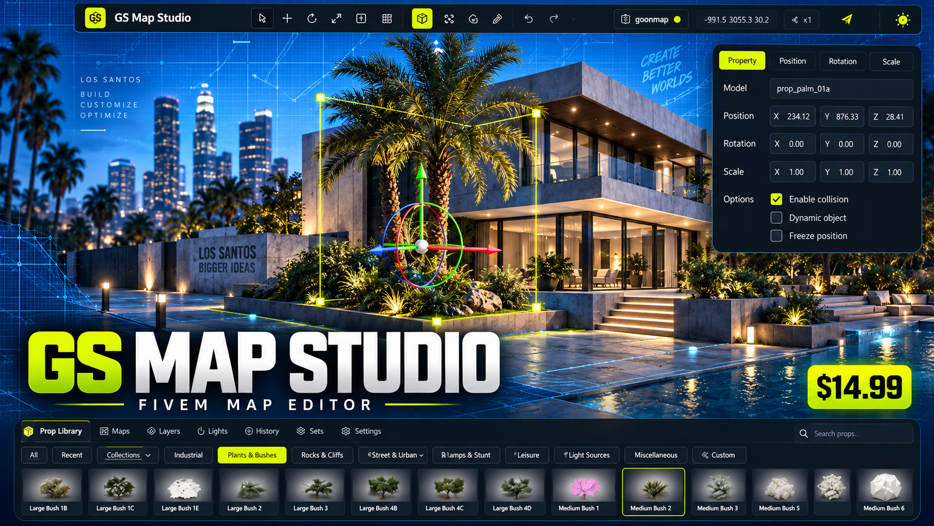The image size is (934, 526).
Task: Toggle the grid table icon
Action: point(387,19)
